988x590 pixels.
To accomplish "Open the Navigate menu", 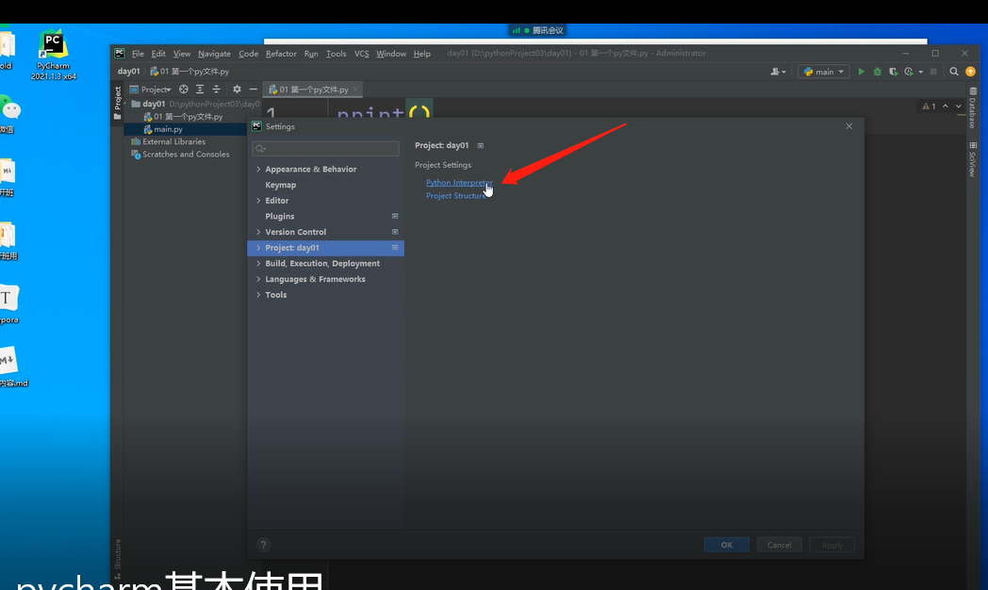I will coord(214,54).
